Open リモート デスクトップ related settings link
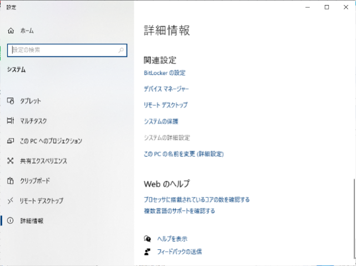The height and width of the screenshot is (266, 356). point(166,105)
